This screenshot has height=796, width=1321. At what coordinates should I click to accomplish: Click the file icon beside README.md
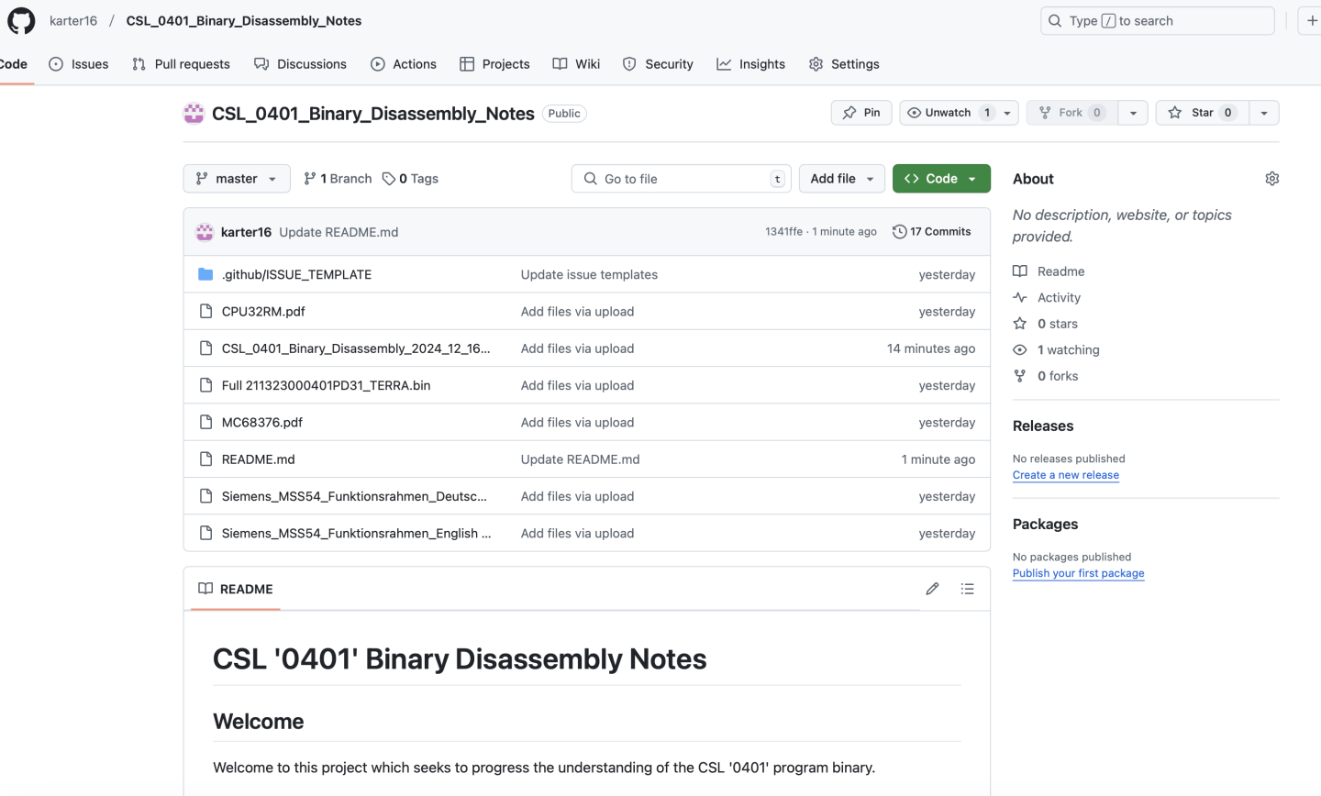pyautogui.click(x=205, y=459)
